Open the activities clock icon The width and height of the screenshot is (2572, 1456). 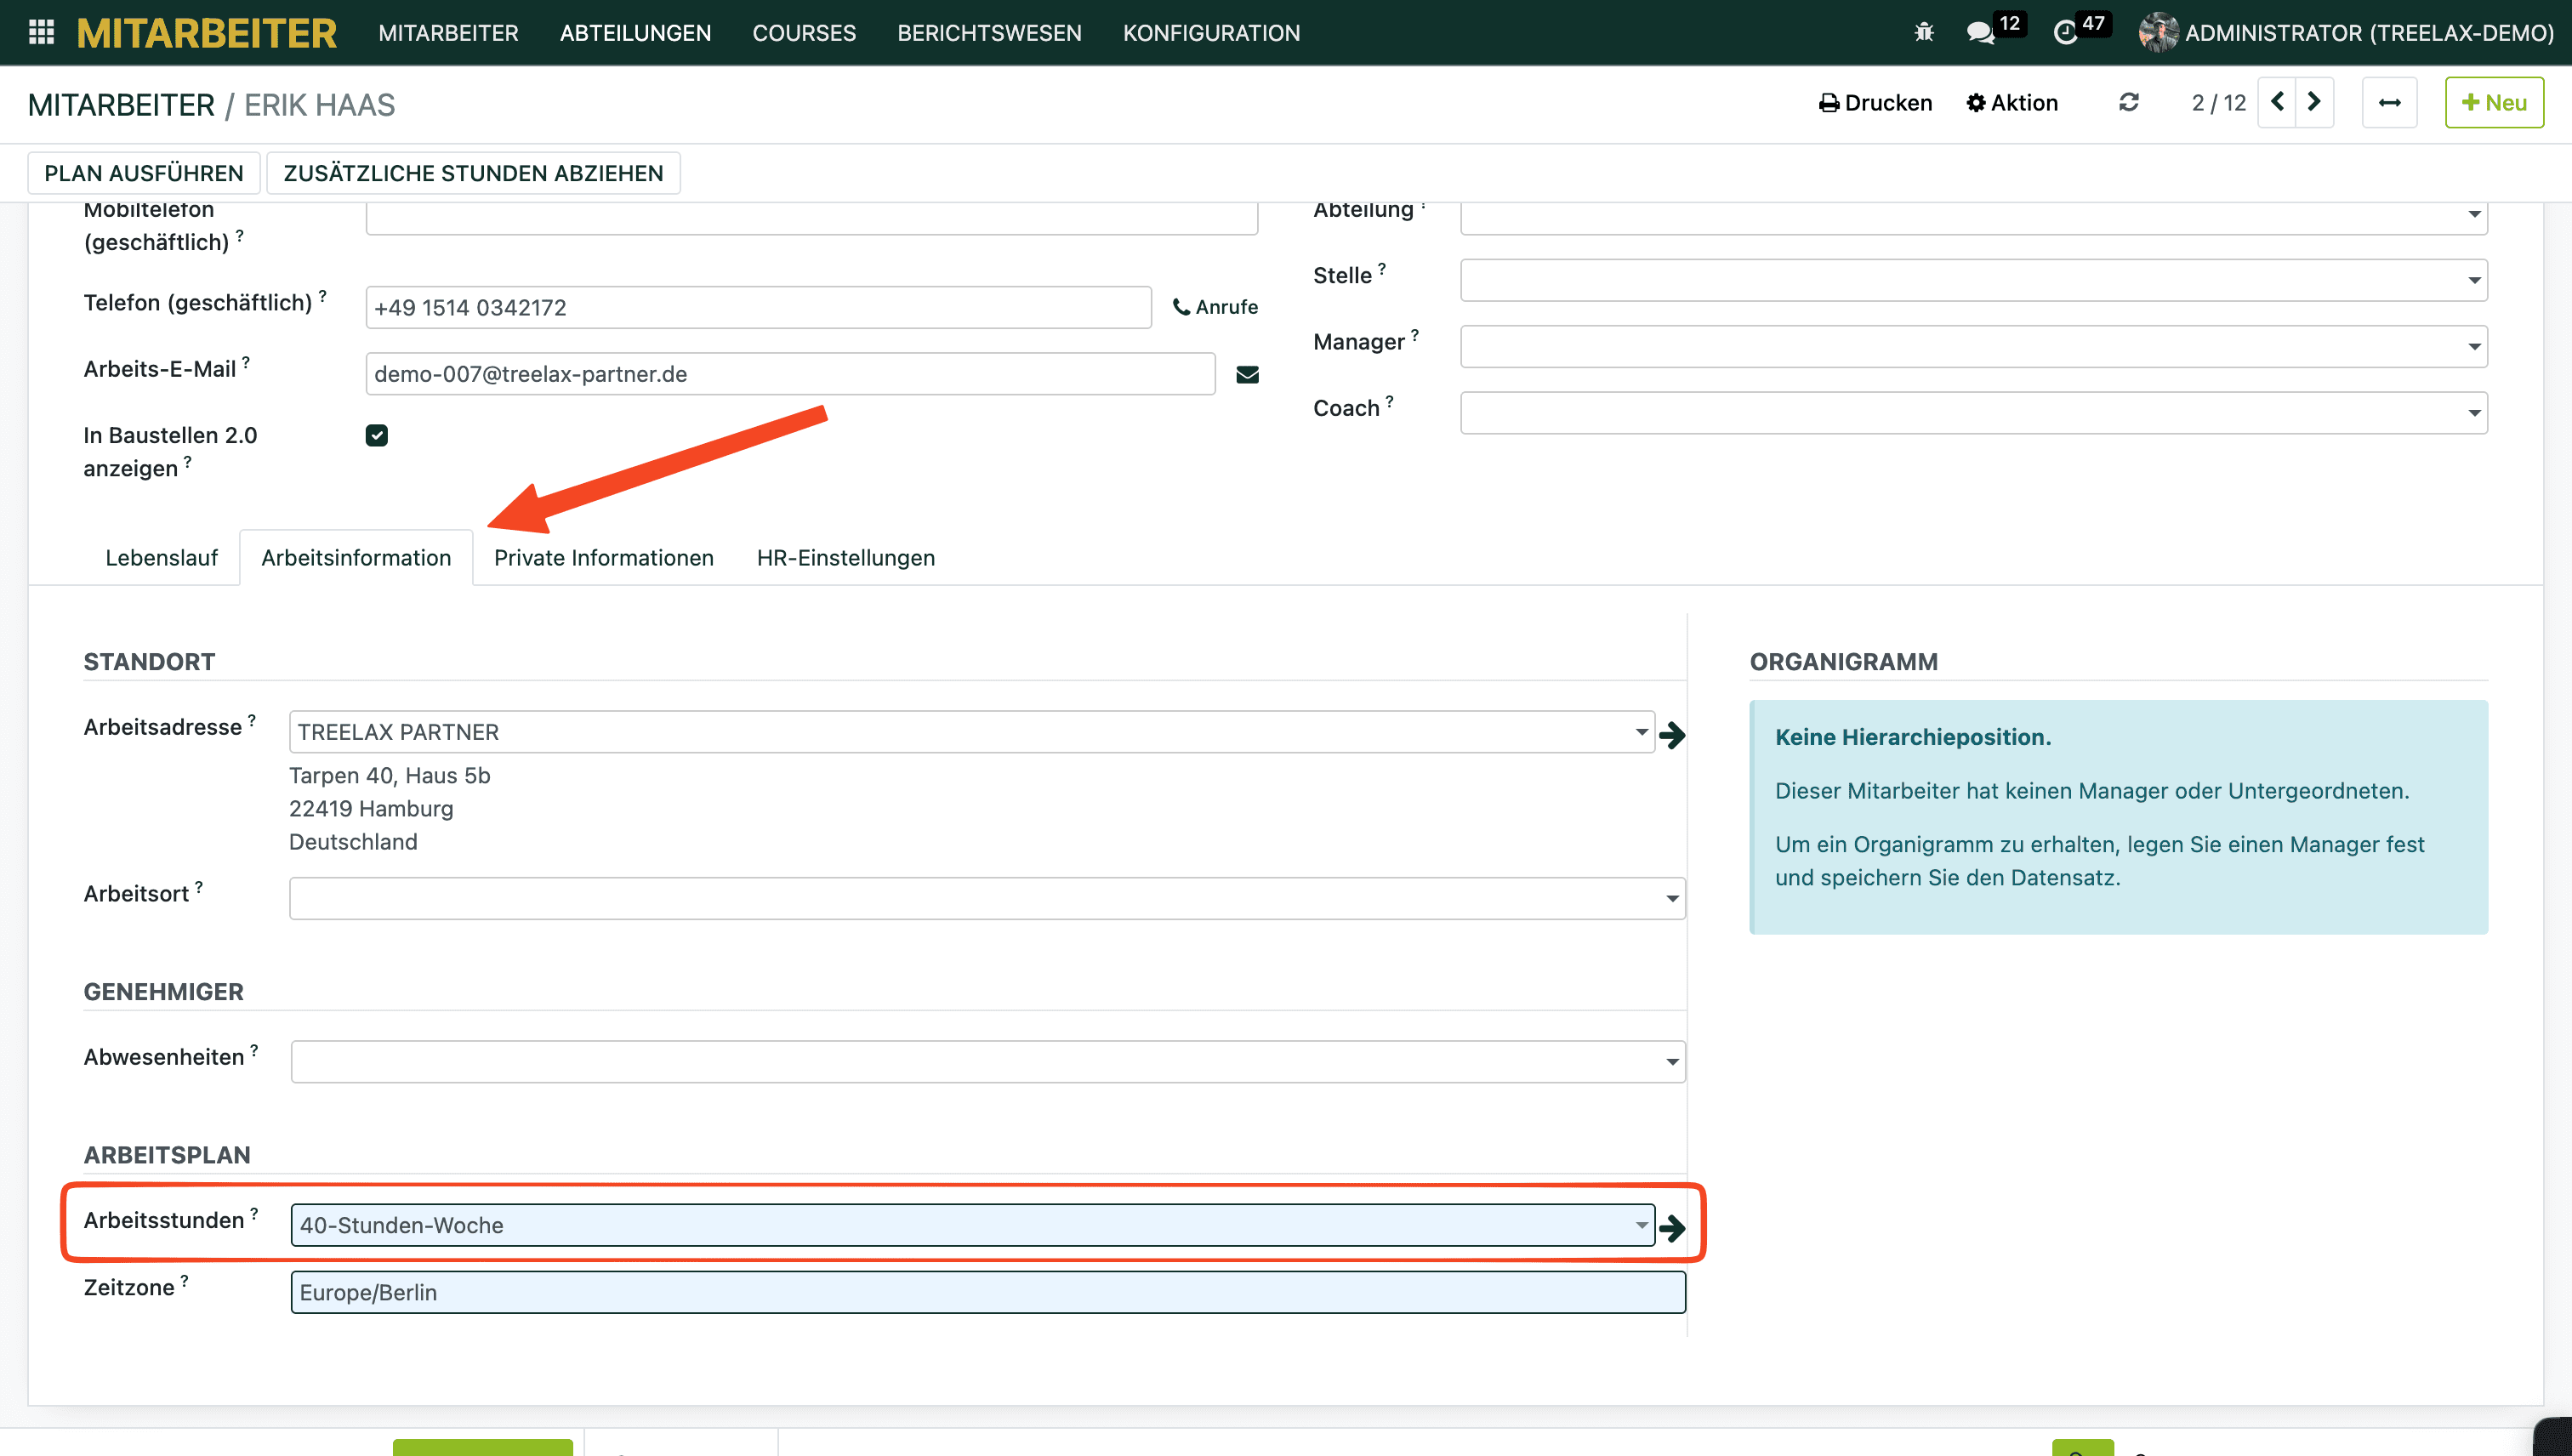2066,32
